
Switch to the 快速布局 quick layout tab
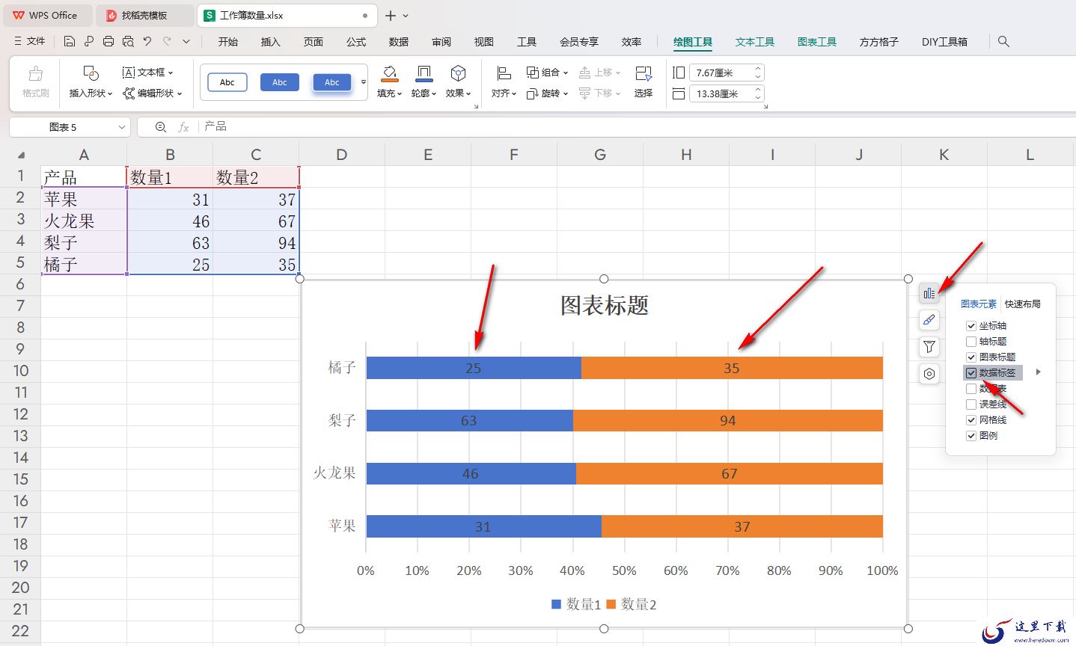tap(1023, 304)
